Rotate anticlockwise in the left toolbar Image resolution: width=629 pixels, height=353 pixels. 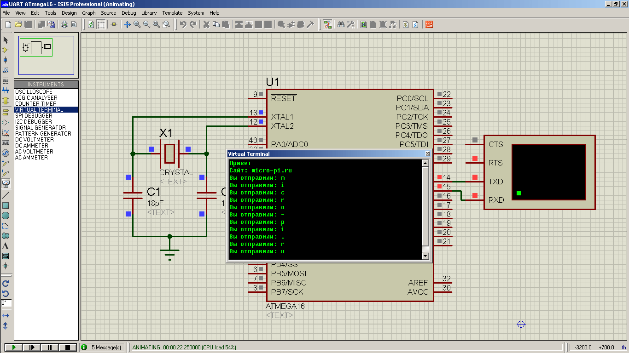[x=6, y=293]
